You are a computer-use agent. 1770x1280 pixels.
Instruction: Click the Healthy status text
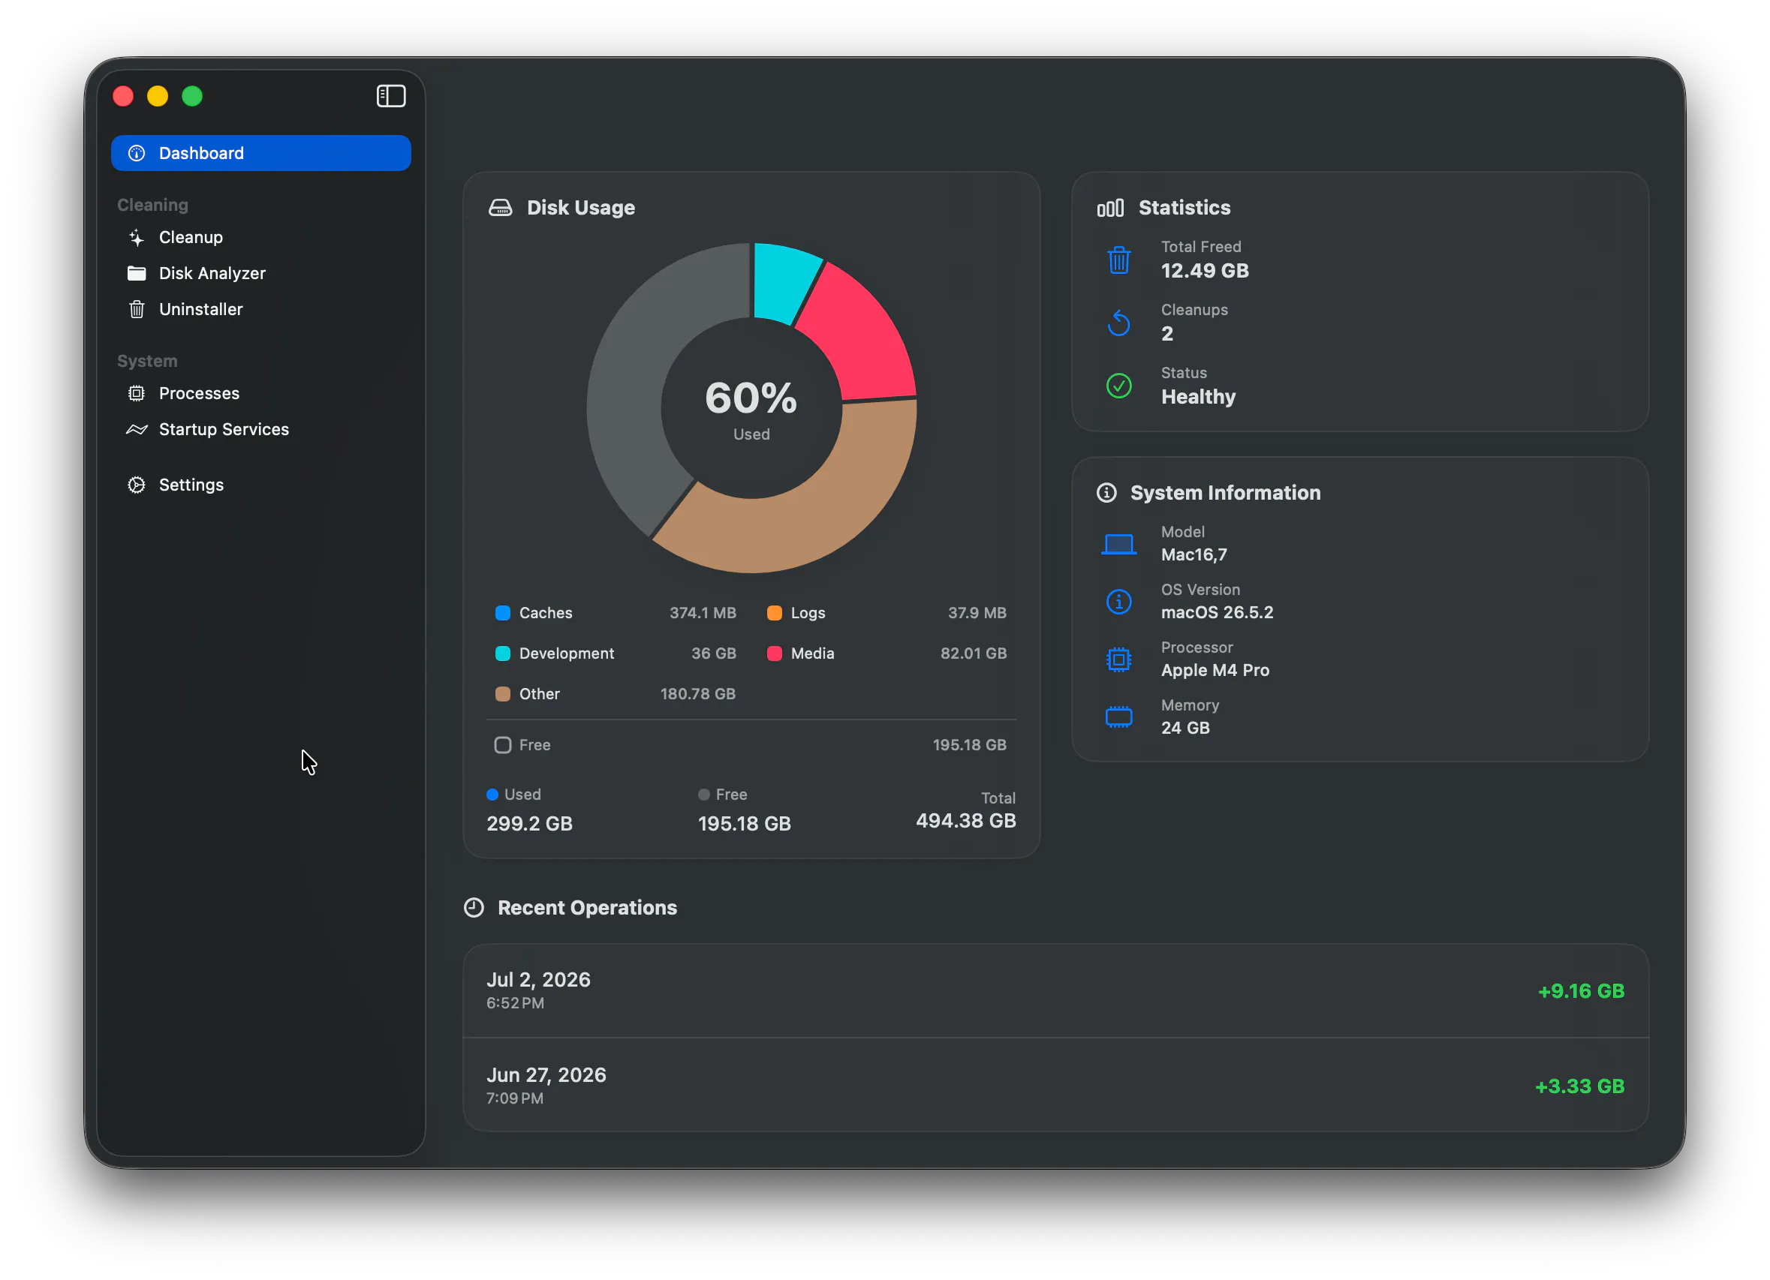(x=1198, y=396)
